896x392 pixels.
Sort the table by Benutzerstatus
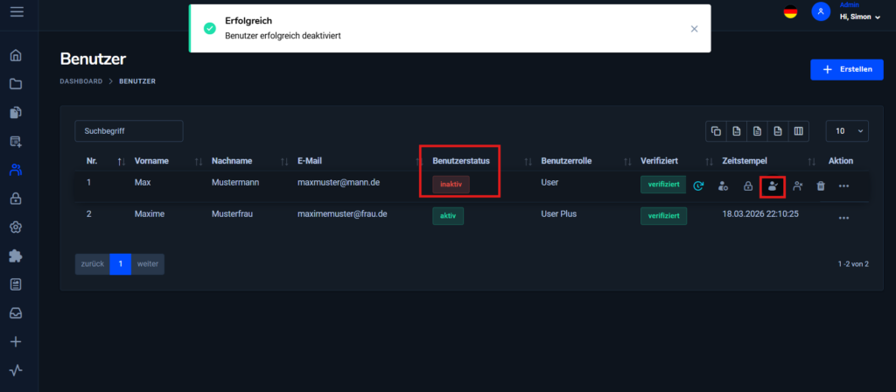[528, 162]
